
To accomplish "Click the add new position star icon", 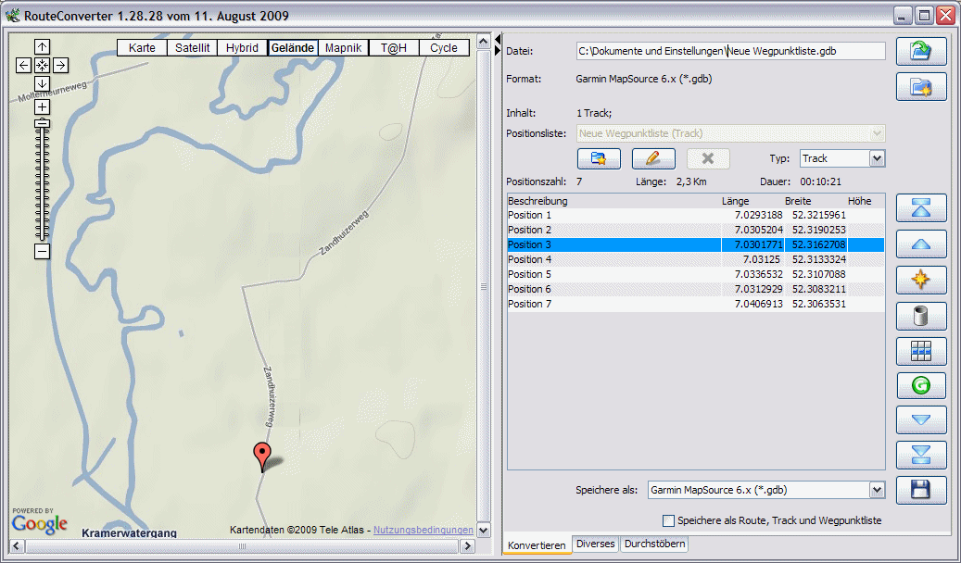I will (x=920, y=280).
